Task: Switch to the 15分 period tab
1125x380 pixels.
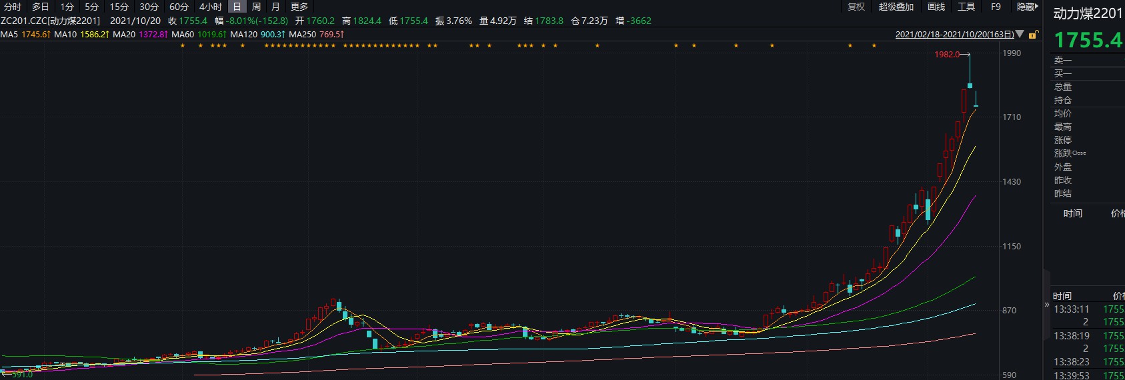Action: tap(119, 7)
